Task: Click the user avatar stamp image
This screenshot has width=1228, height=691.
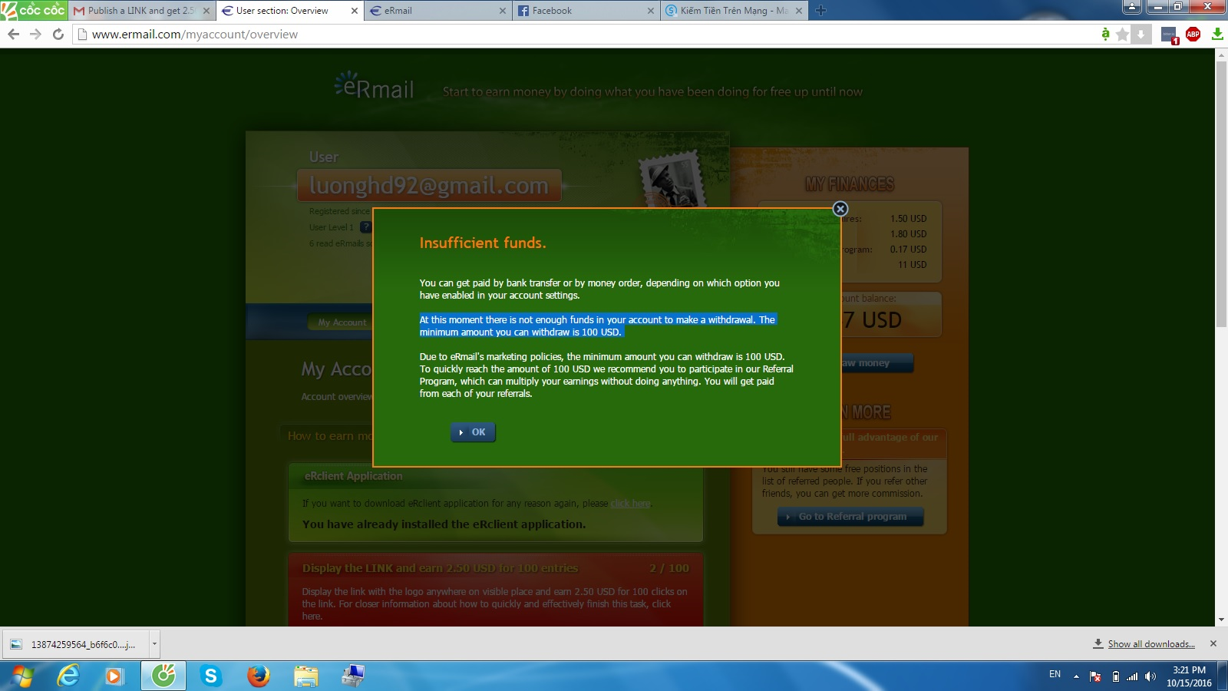Action: pos(672,179)
